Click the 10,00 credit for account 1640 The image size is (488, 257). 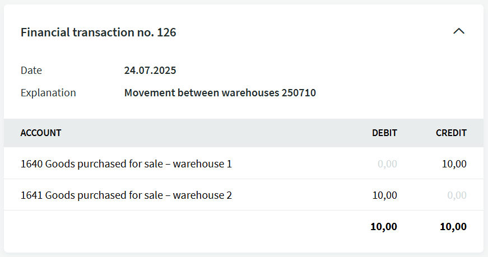pyautogui.click(x=454, y=164)
